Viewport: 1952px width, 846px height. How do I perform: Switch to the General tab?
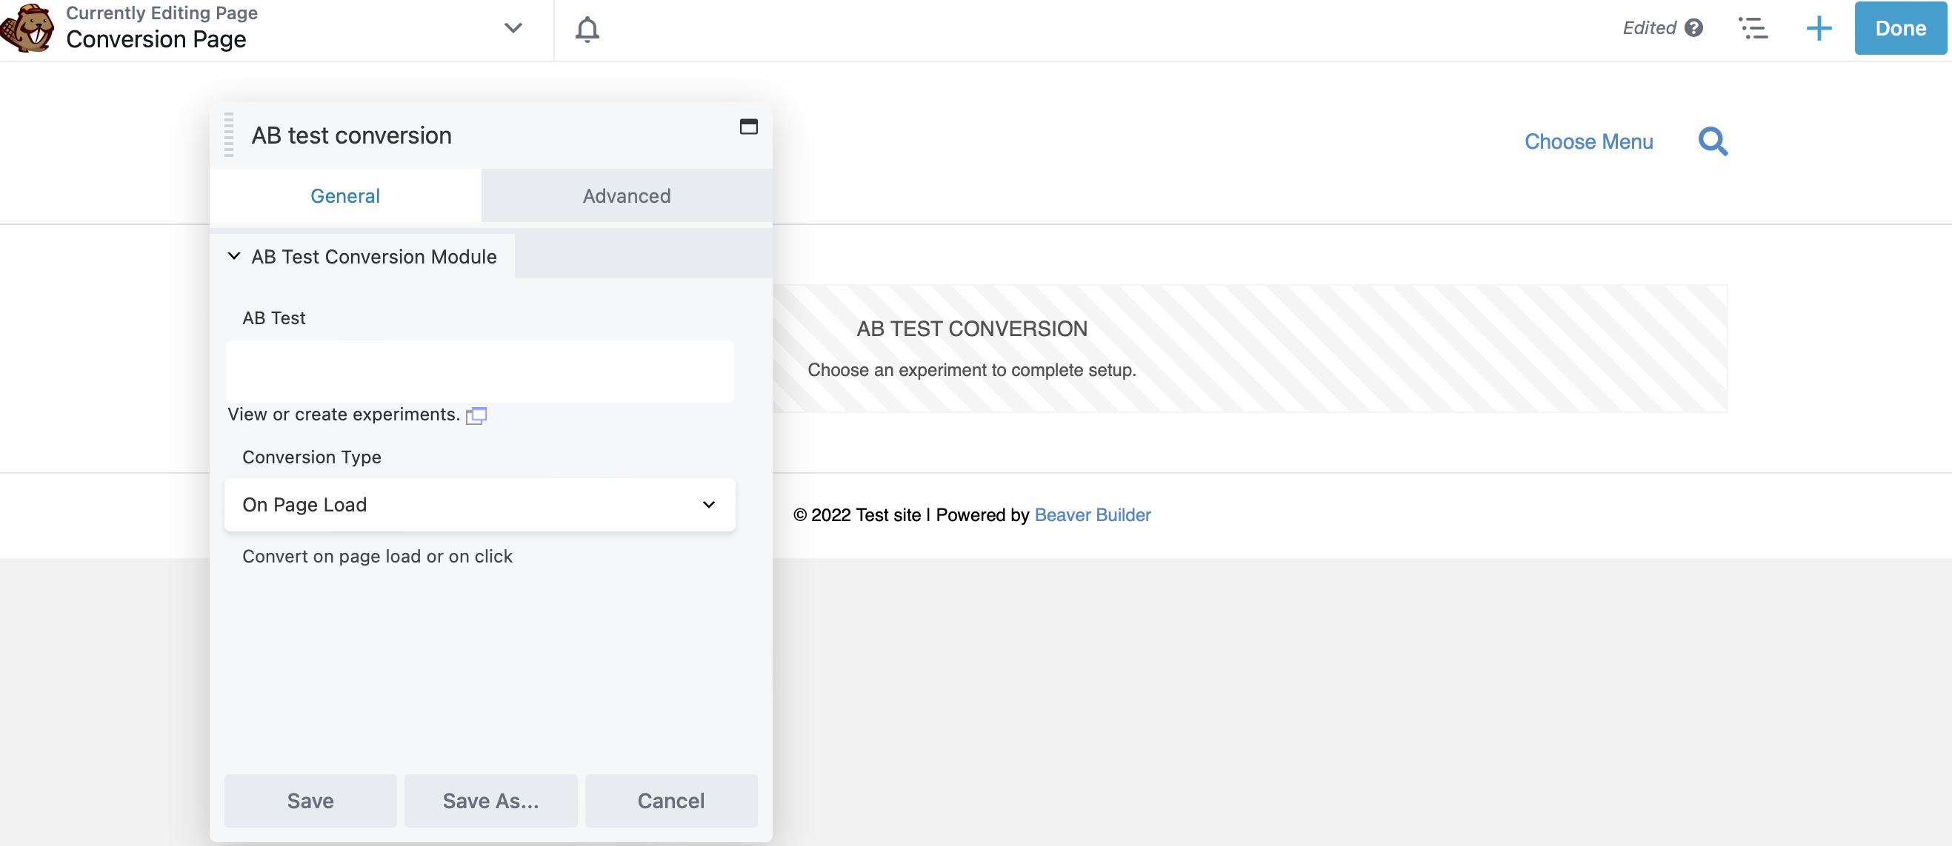(x=344, y=196)
